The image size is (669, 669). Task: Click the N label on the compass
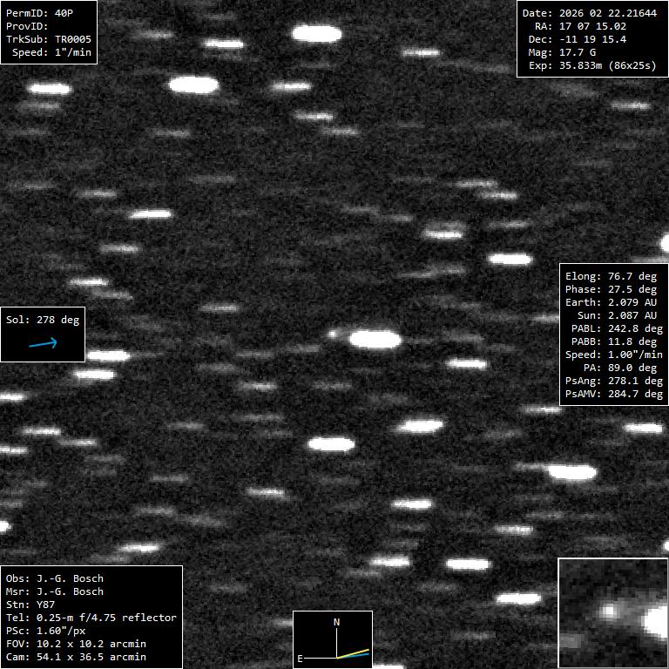tap(337, 623)
